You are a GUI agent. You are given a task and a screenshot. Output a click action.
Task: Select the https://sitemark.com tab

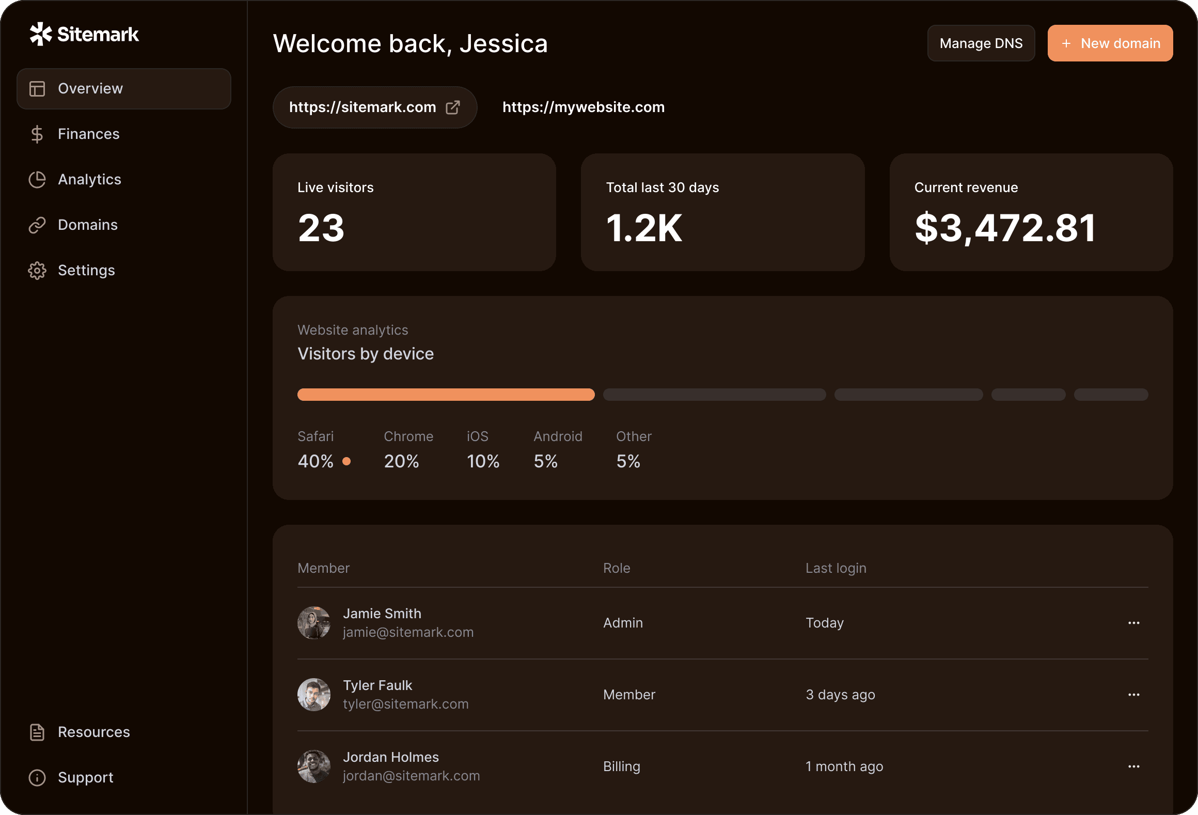tap(375, 106)
